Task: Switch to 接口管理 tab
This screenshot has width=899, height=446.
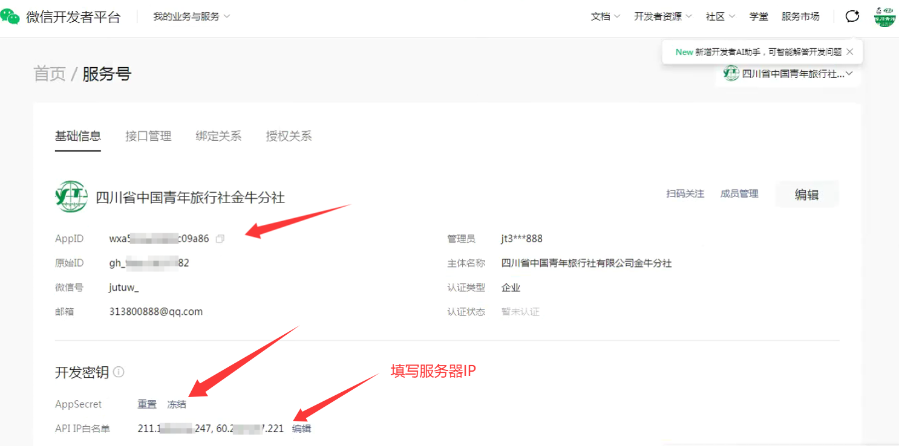Action: pos(148,136)
